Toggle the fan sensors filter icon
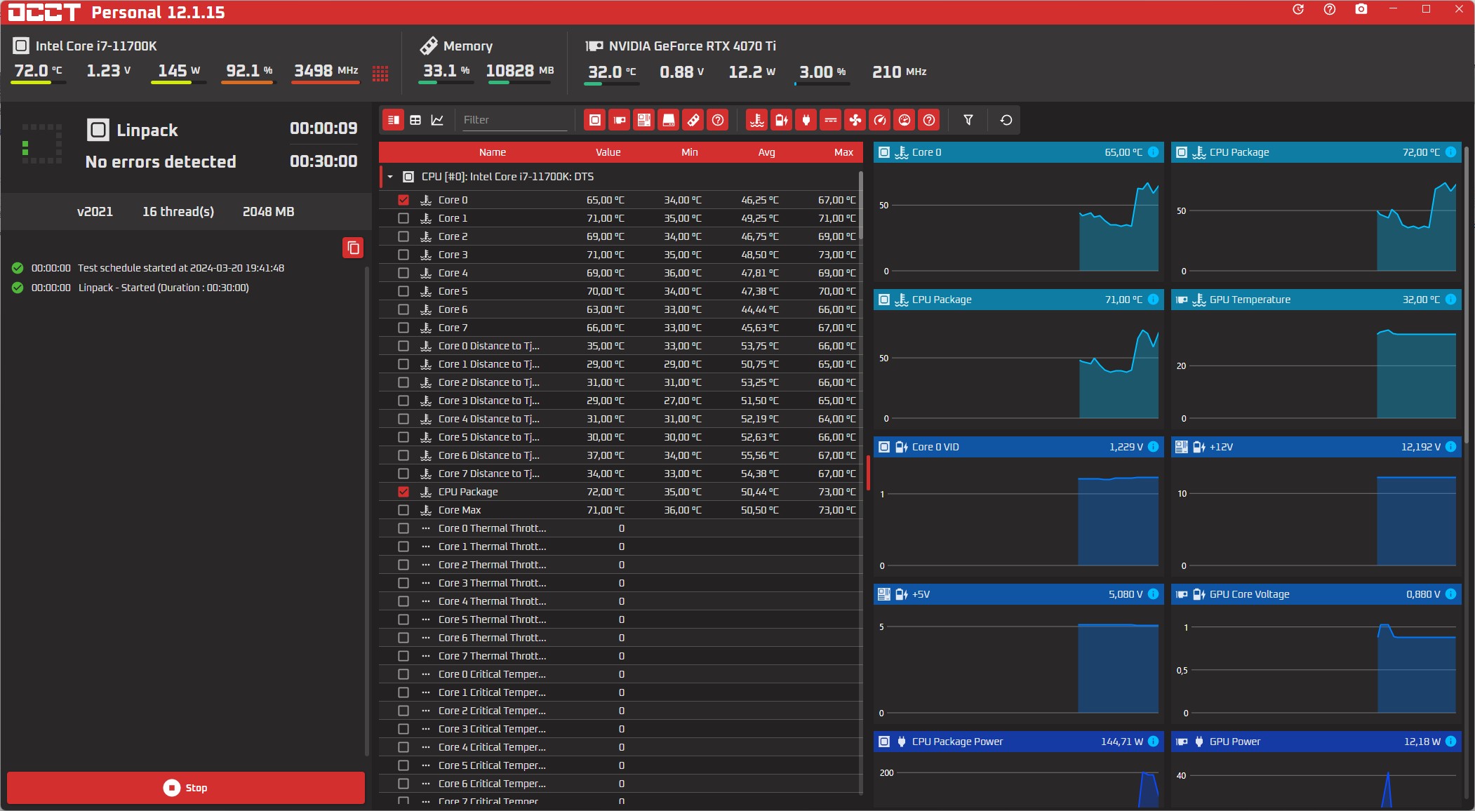Viewport: 1475px width, 811px height. 855,120
